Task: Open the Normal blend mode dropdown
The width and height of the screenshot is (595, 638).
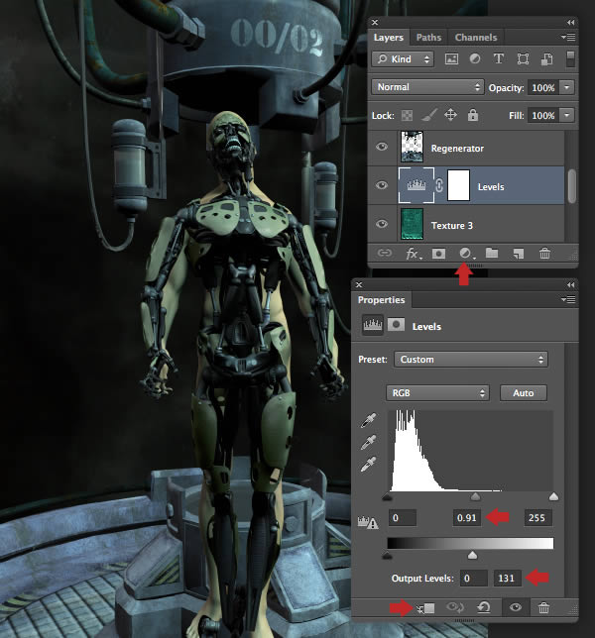Action: tap(427, 87)
